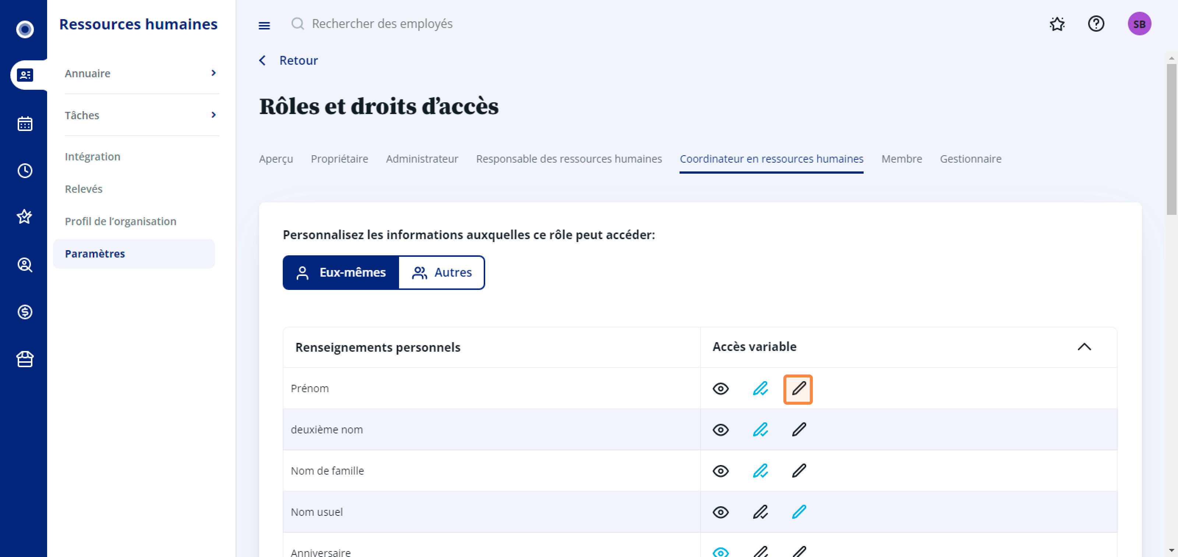Click the back arrow beside Retour
Image resolution: width=1178 pixels, height=557 pixels.
pos(262,60)
